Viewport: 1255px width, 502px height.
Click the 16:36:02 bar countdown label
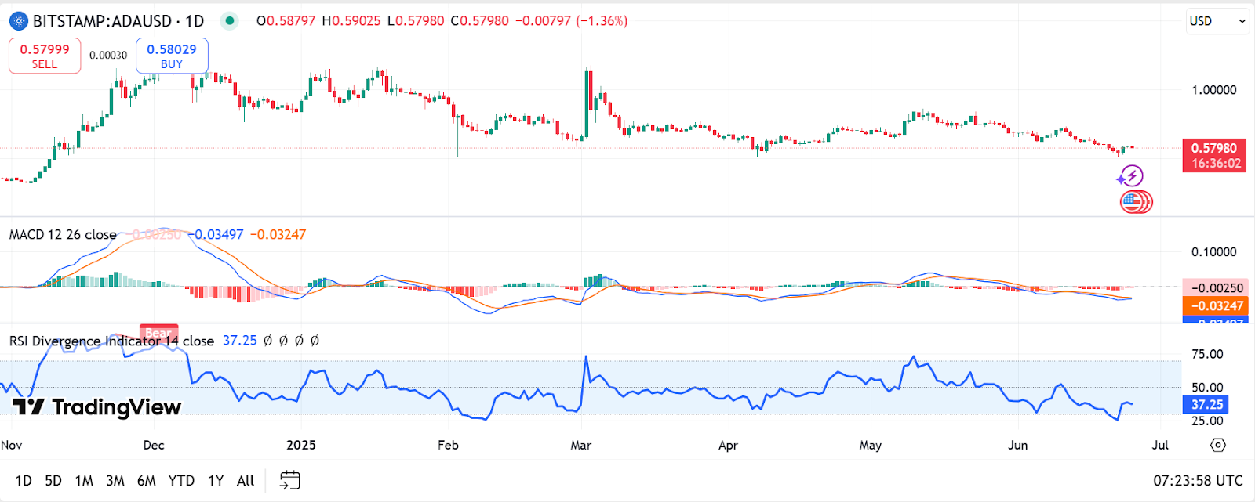(x=1214, y=164)
